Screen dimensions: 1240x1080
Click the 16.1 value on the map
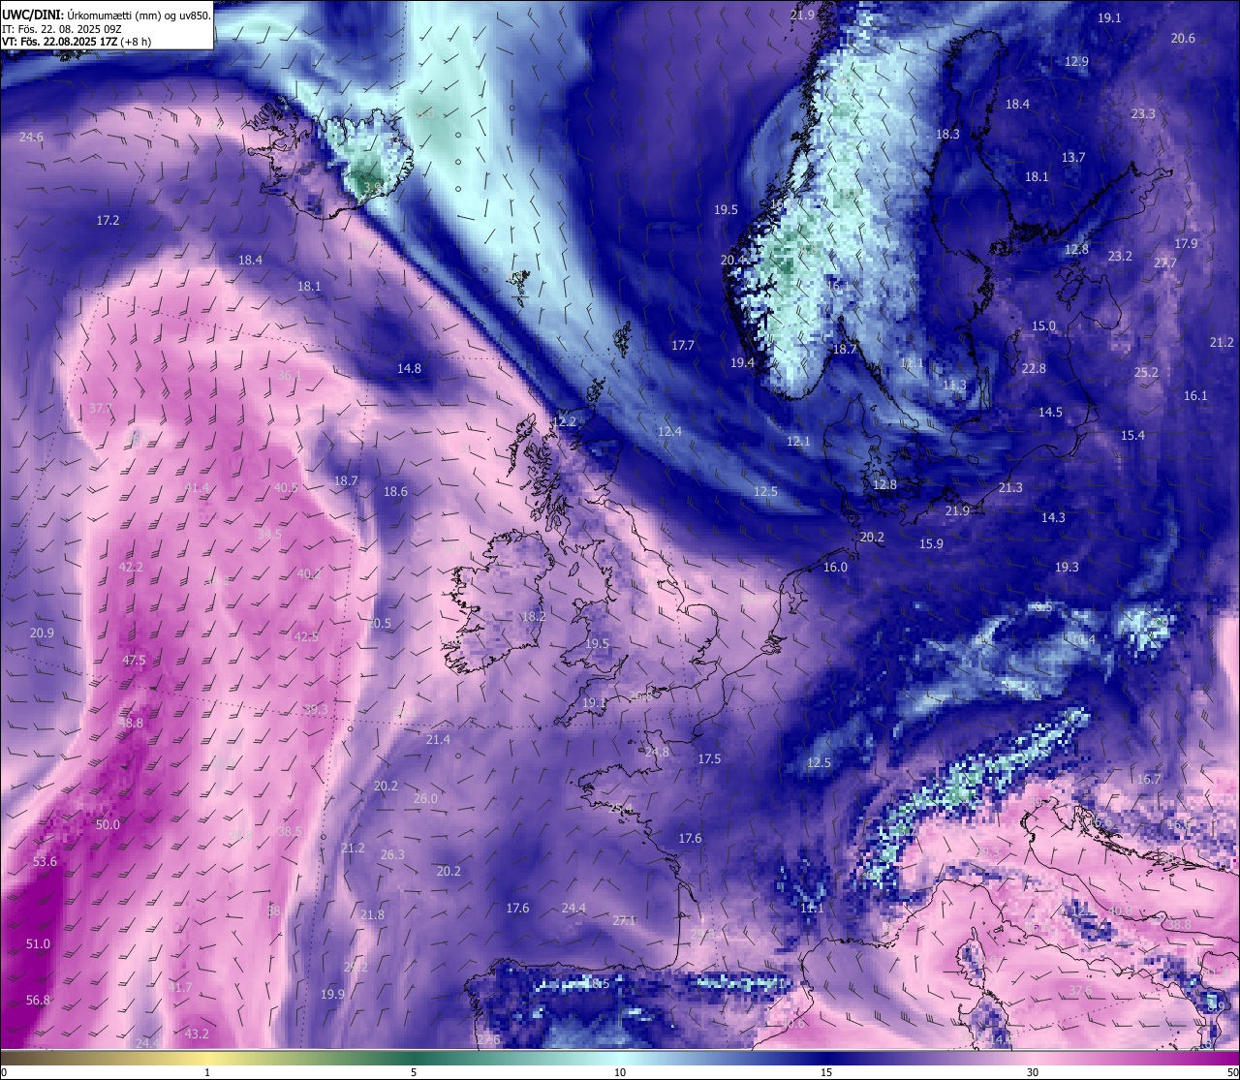(1195, 396)
